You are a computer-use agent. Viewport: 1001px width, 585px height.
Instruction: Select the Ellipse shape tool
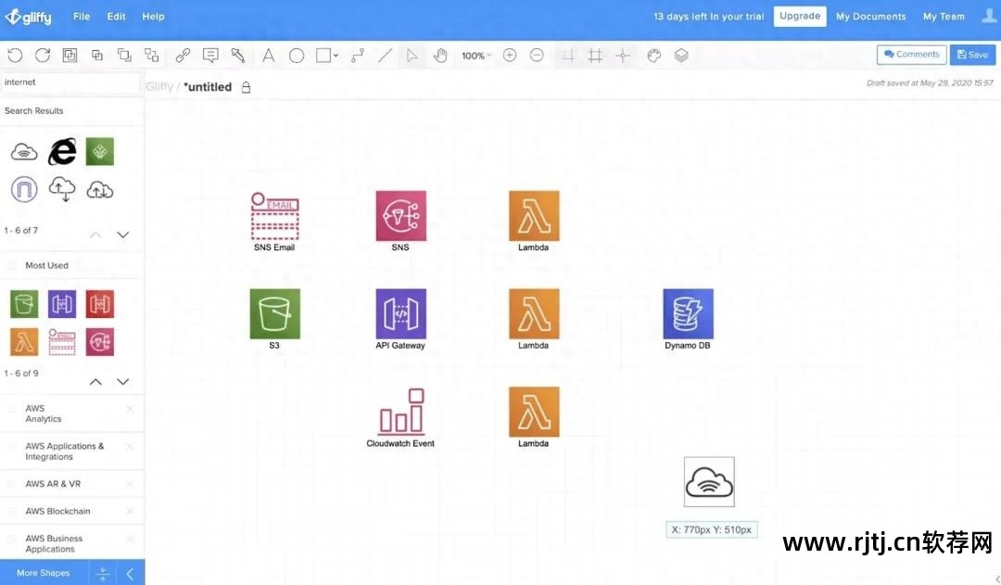tap(297, 56)
